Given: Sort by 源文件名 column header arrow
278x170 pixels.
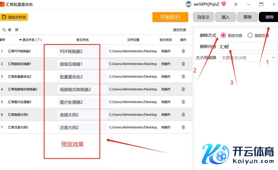Looking at the screenshot, I should [x=20, y=40].
